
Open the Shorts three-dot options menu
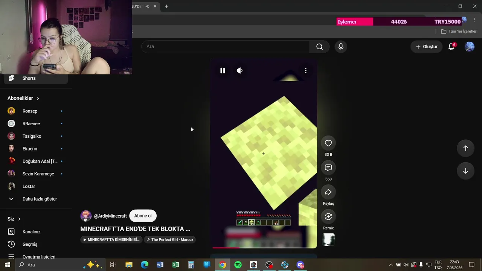point(306,70)
